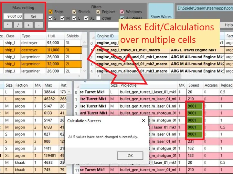Click left arrow of engines table horizontal scrollbar

pyautogui.click(x=98, y=76)
